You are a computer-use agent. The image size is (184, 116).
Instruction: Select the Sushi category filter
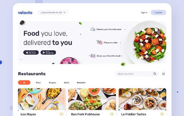(67, 83)
